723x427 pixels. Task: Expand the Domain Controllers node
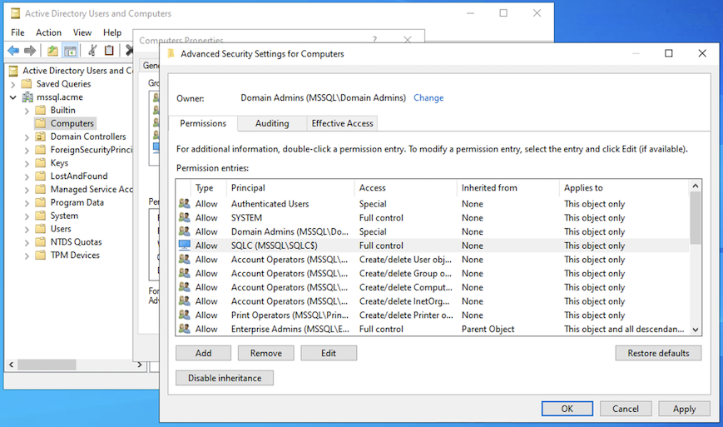tap(27, 137)
